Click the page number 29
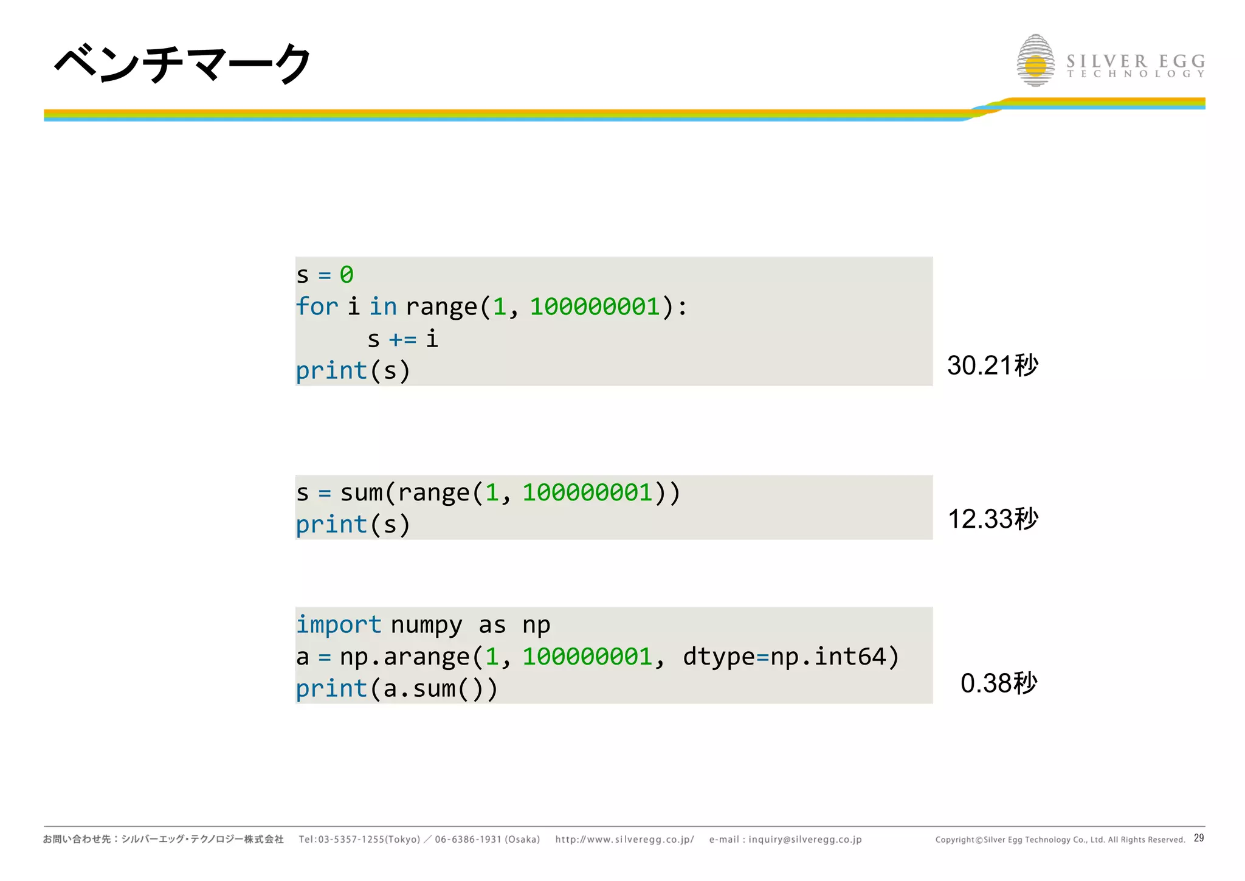This screenshot has width=1245, height=881. tap(1199, 838)
